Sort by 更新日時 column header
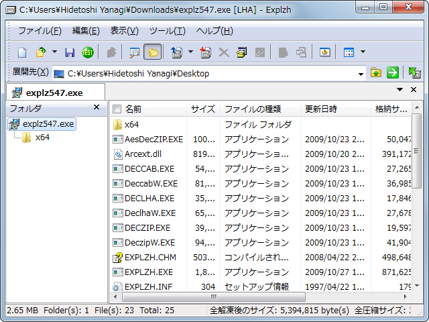 pos(335,109)
